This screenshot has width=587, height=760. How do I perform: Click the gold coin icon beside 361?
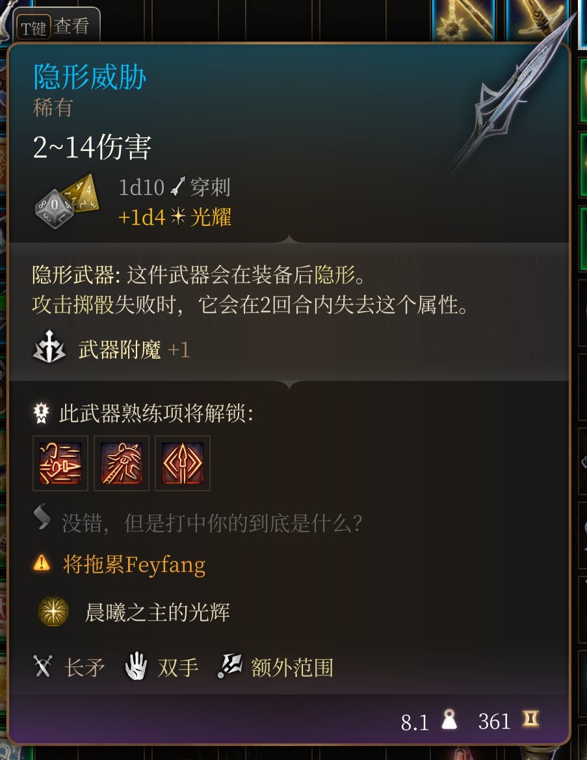[530, 719]
